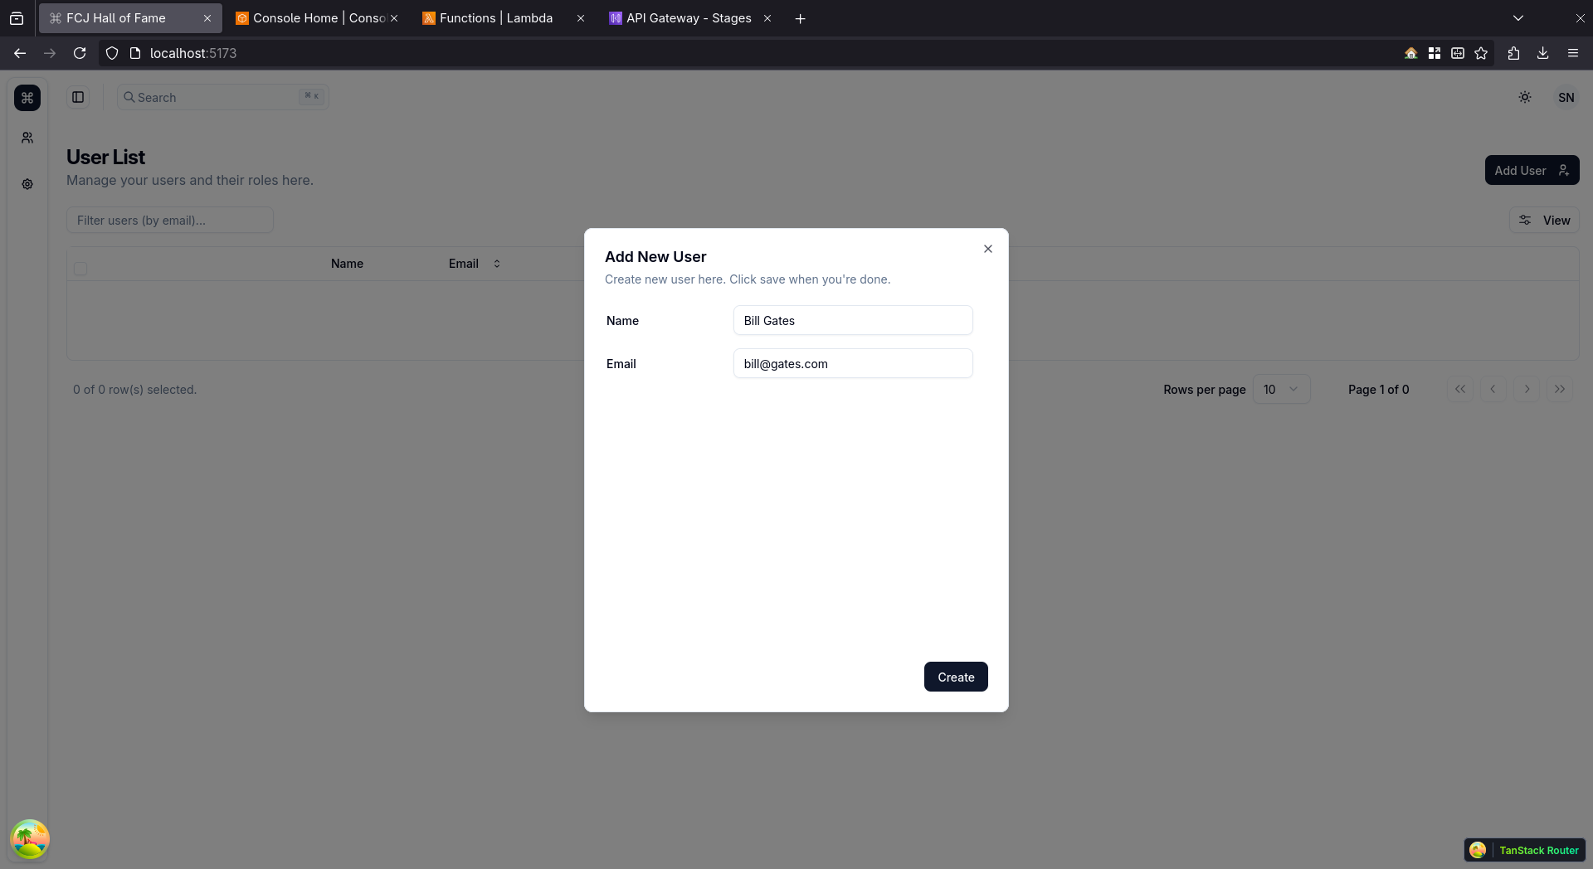The width and height of the screenshot is (1593, 869).
Task: Open the settings gear icon in sidebar
Action: coord(27,184)
